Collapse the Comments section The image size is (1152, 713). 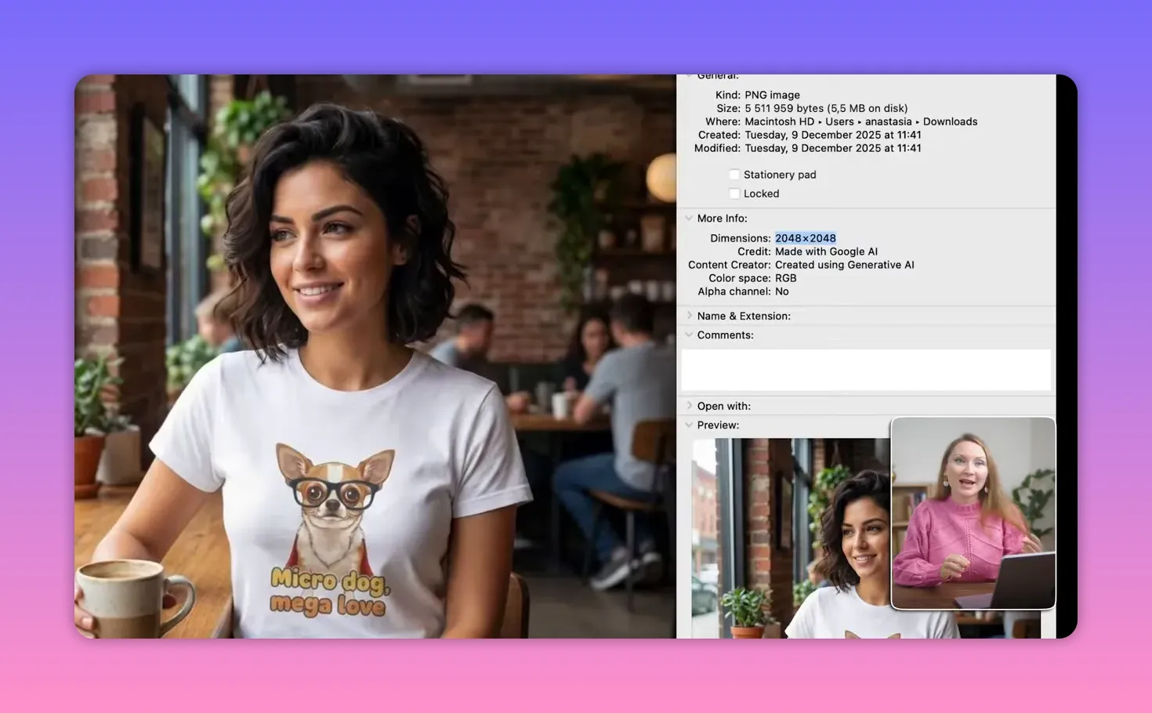pos(689,335)
